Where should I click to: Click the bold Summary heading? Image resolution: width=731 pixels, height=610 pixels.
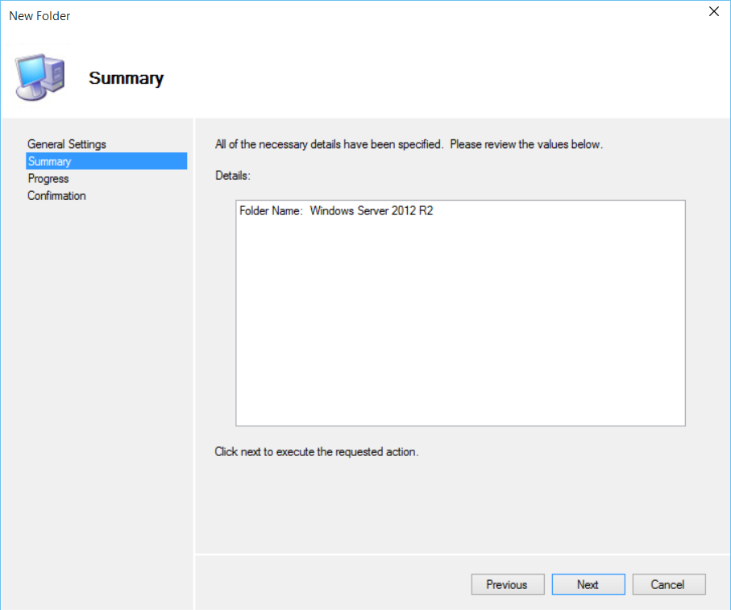126,78
